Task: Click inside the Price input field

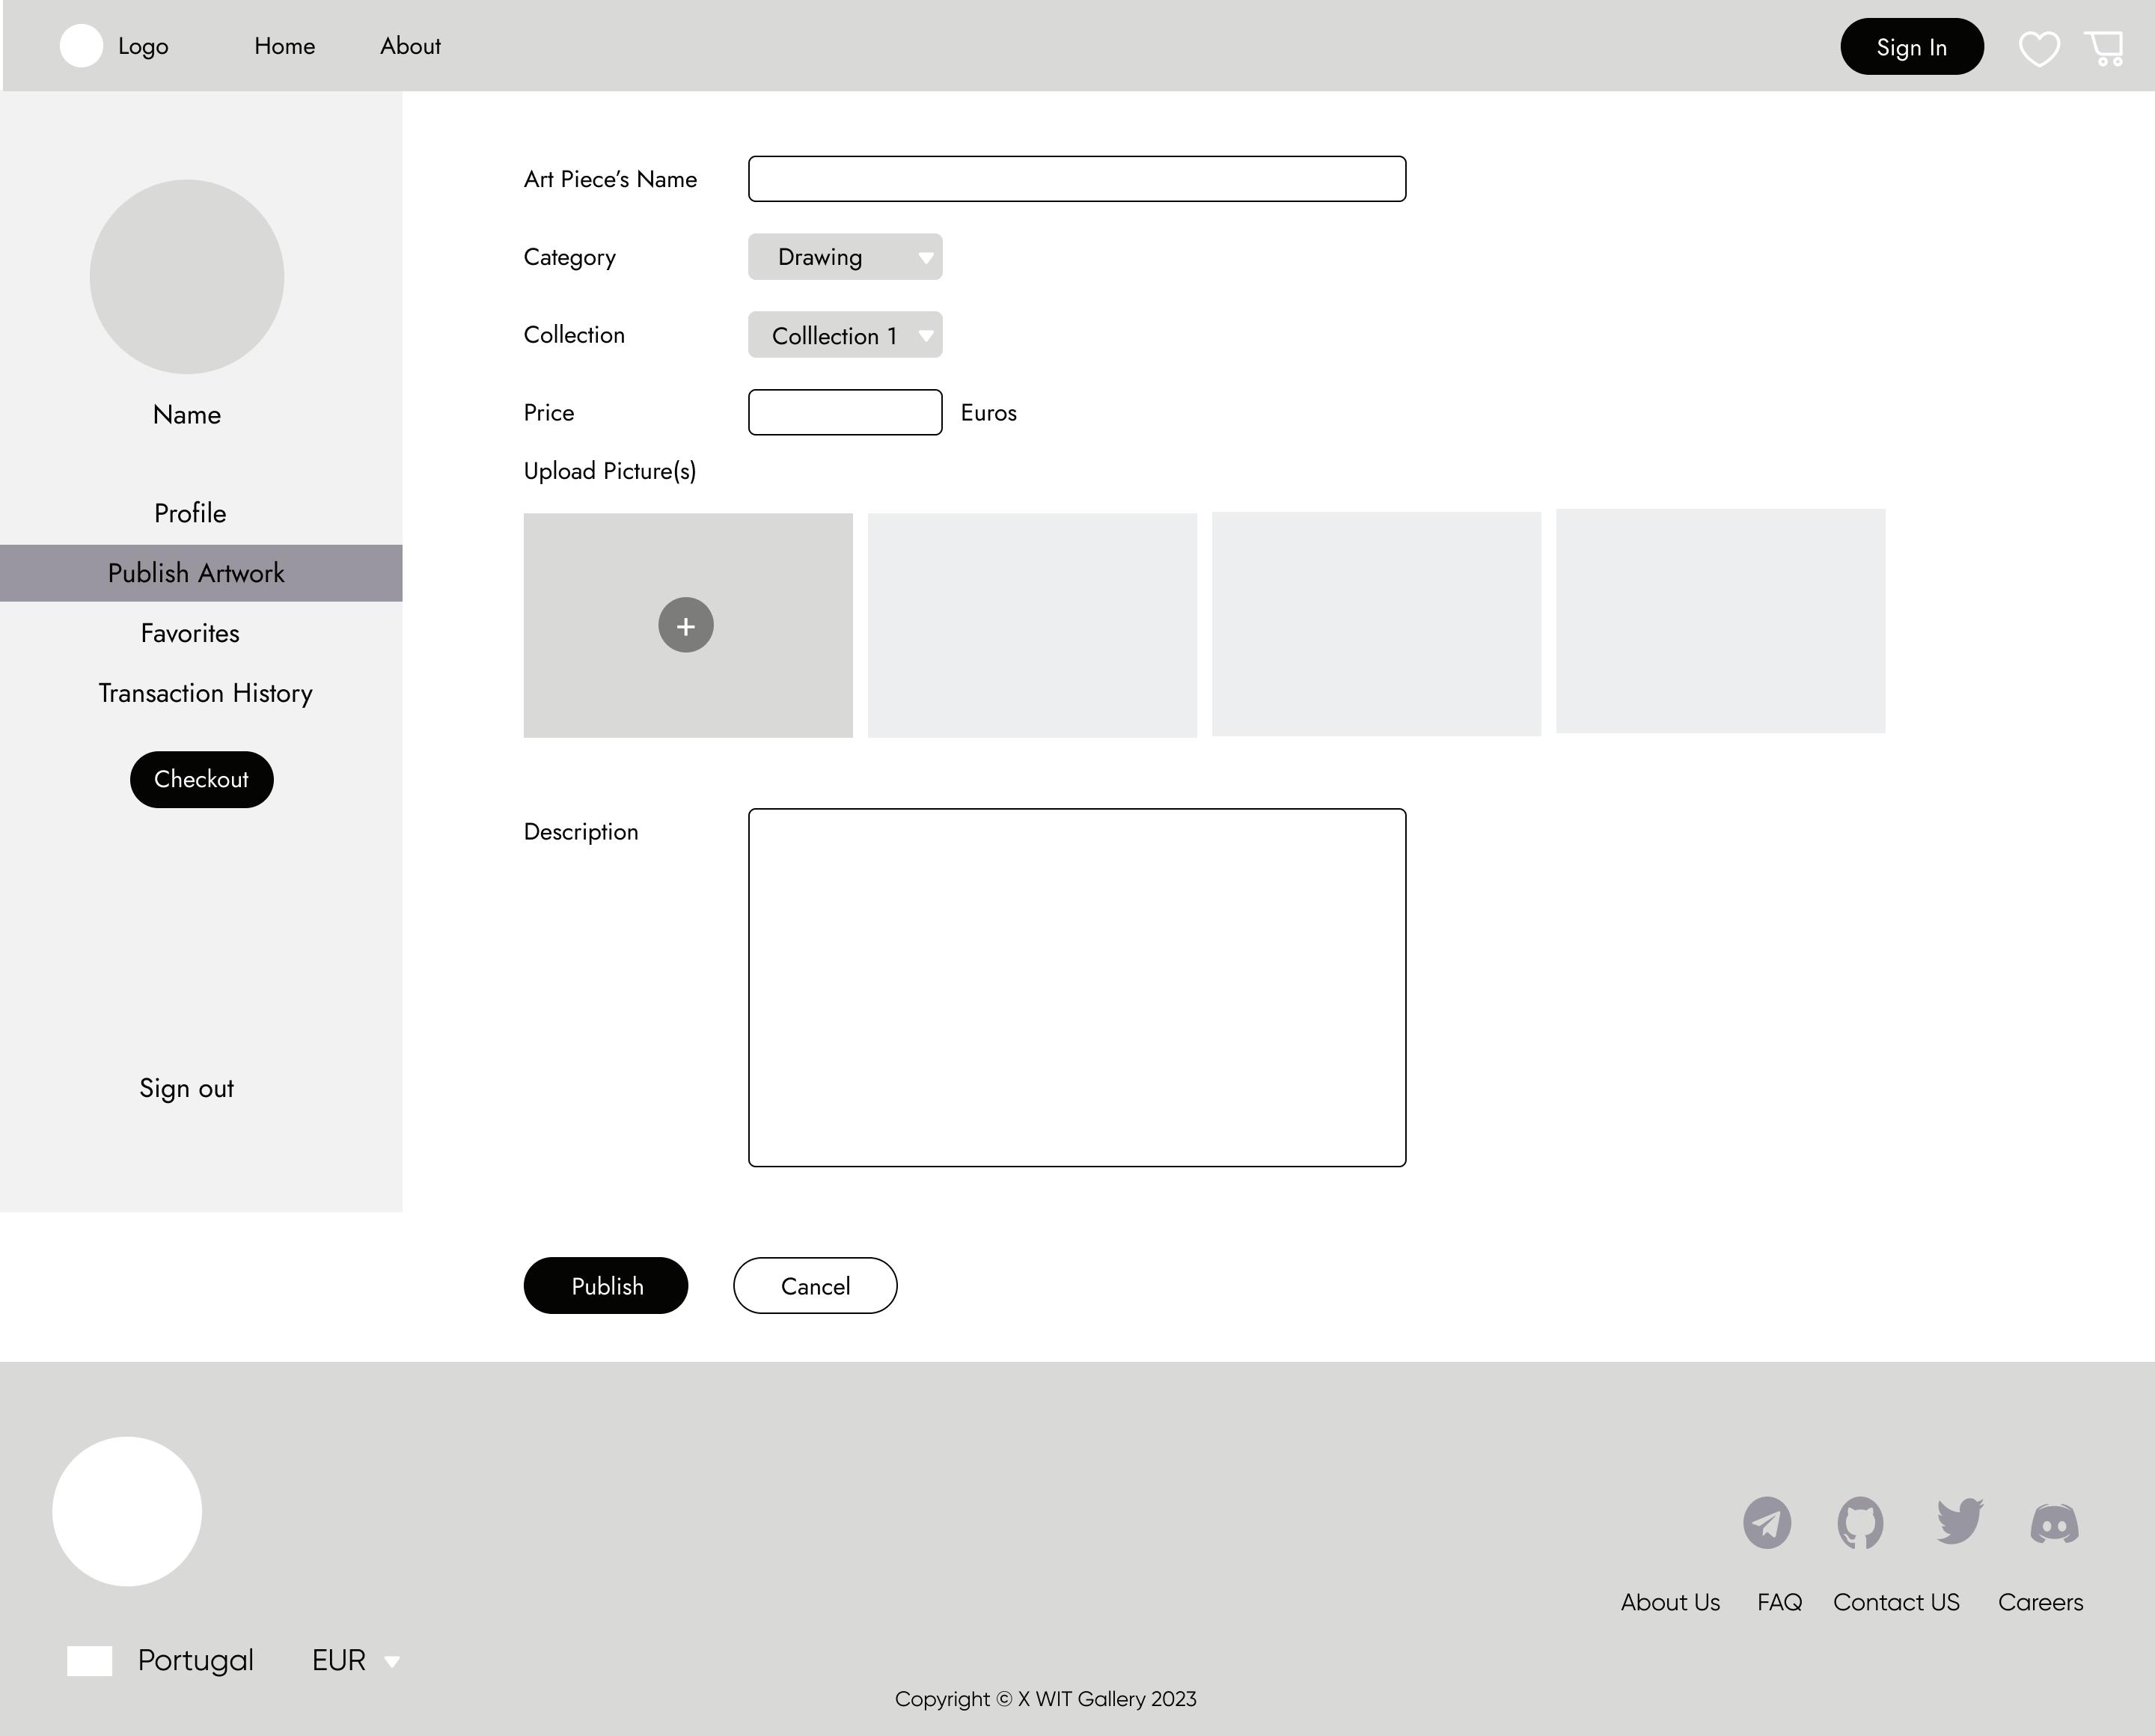Action: point(845,413)
